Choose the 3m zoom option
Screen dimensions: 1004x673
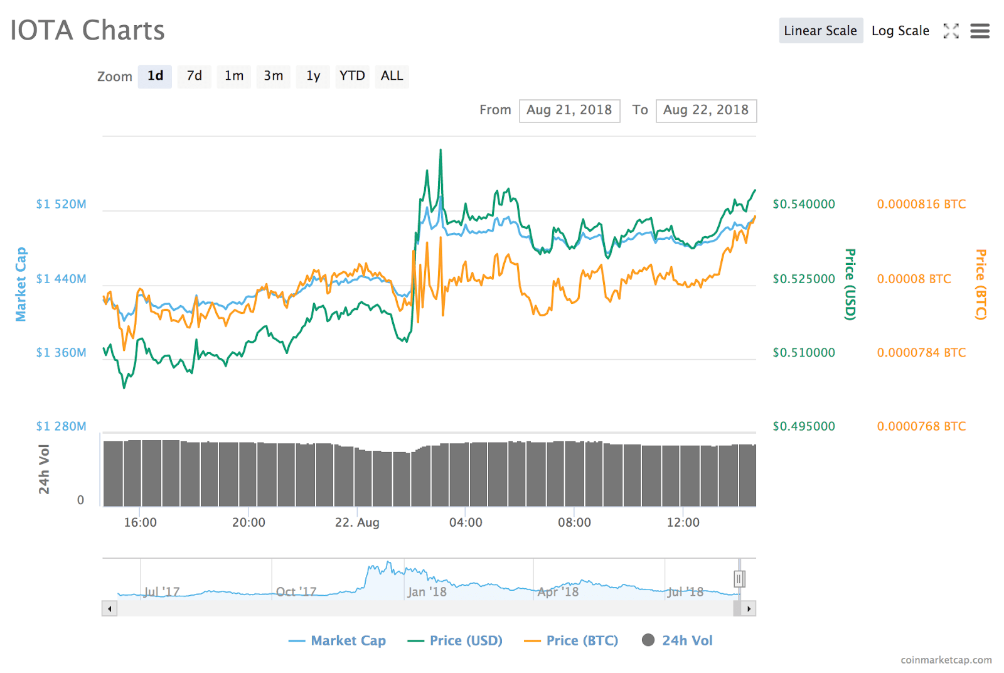click(273, 76)
